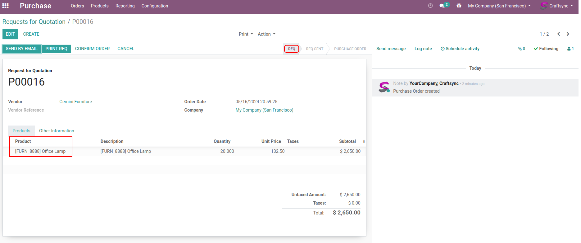
Task: Click Send by Email button
Action: tap(22, 49)
